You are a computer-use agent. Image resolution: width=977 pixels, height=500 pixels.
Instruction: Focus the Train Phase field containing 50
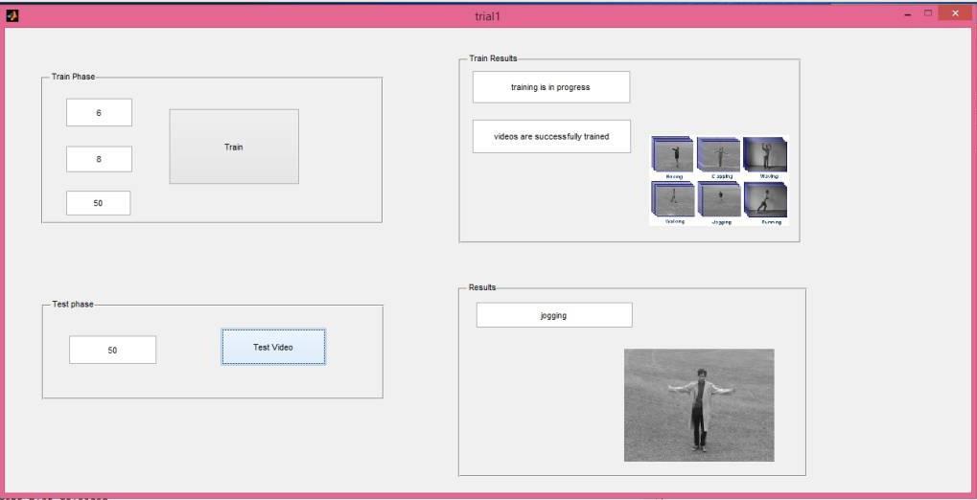coord(98,203)
